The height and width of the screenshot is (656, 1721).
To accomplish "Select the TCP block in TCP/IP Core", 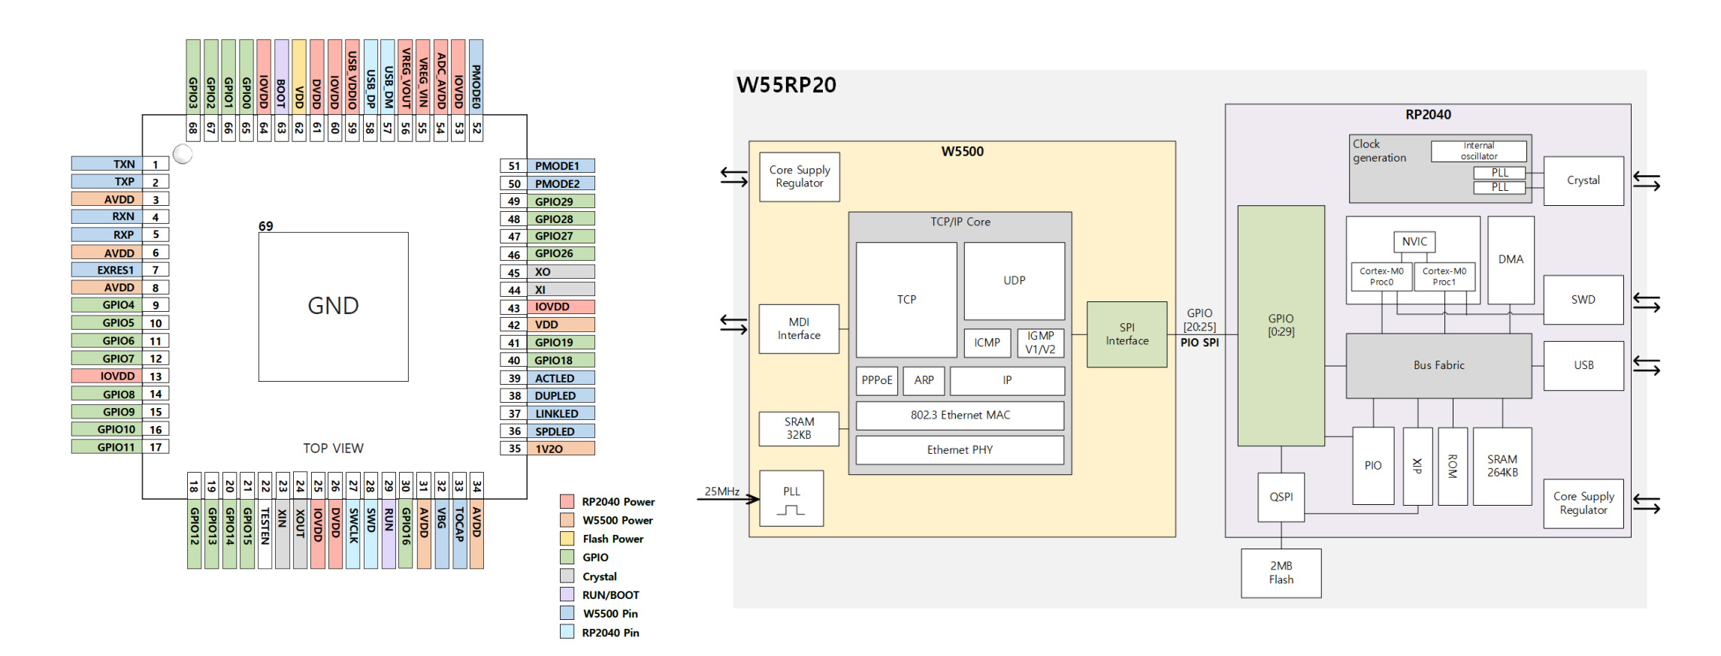I will coord(906,300).
